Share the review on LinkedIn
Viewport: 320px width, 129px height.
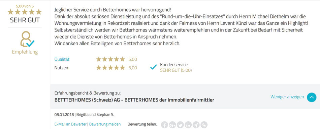pyautogui.click(x=188, y=125)
